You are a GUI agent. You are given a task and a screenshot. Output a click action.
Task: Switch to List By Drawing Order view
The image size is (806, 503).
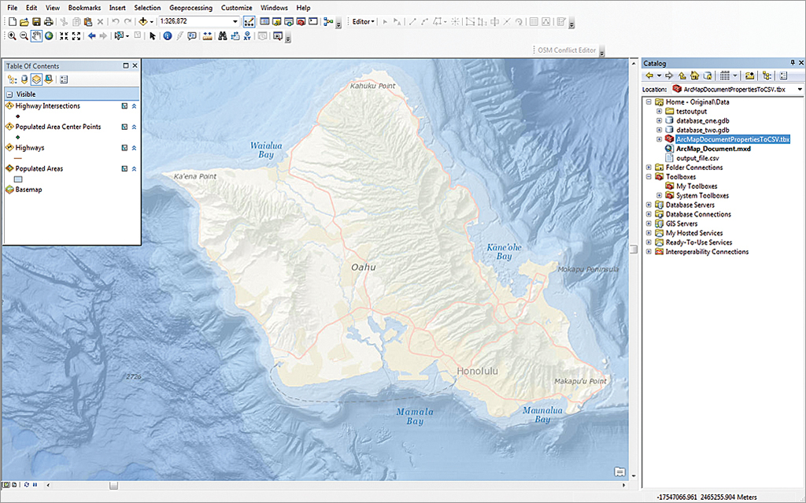pos(12,80)
